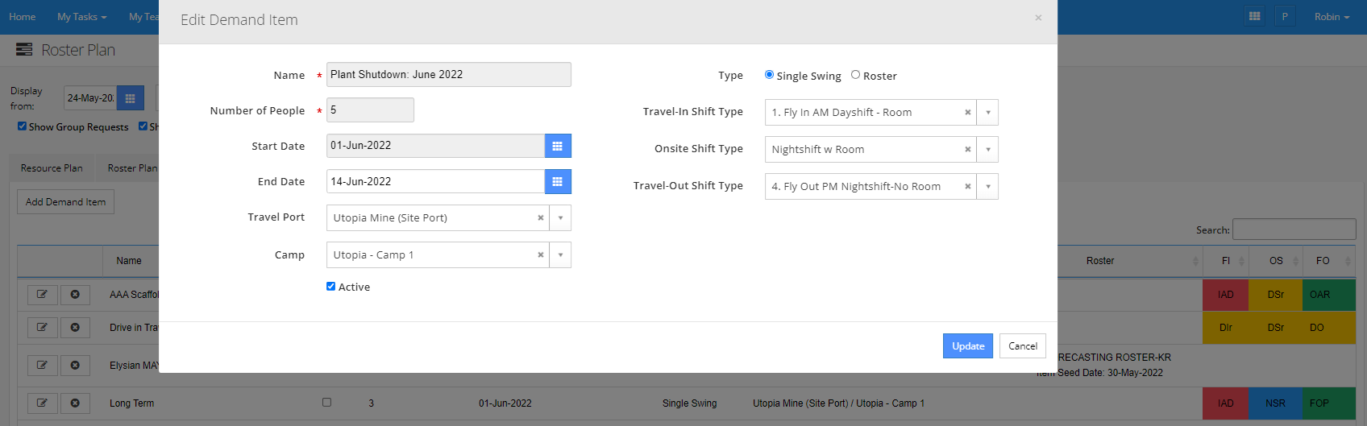
Task: Click the Dlr shift cell
Action: coord(1225,328)
